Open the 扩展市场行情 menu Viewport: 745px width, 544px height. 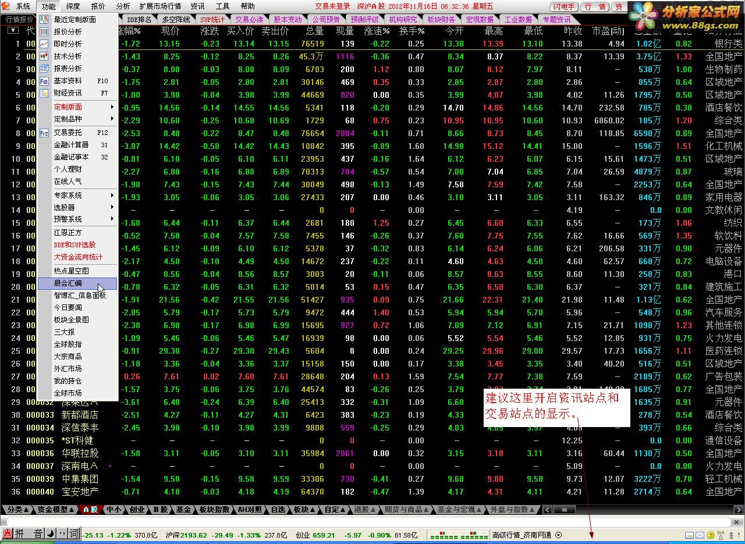pyautogui.click(x=160, y=6)
